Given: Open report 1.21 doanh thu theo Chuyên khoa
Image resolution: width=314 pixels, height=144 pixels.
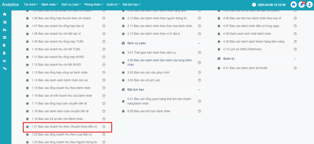Looking at the screenshot, I should pos(66,126).
